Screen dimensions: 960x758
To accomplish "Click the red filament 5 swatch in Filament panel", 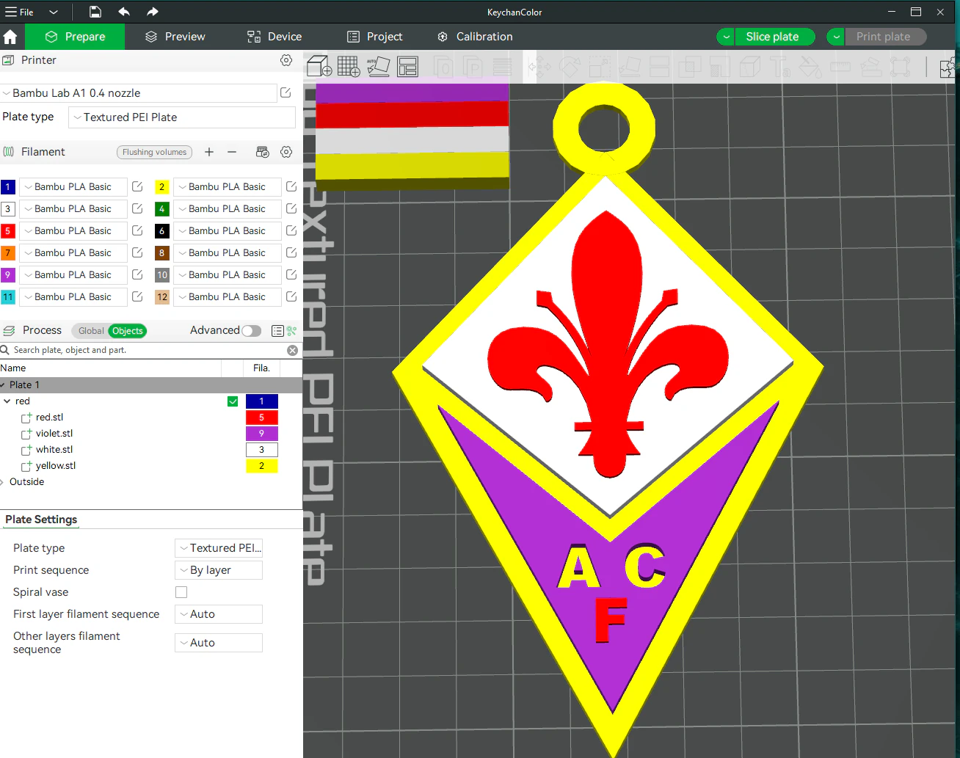I will [x=8, y=230].
